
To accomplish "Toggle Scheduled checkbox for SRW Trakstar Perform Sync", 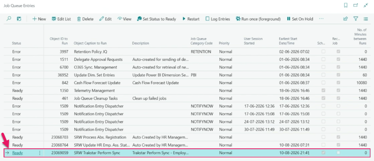I will pos(323,153).
